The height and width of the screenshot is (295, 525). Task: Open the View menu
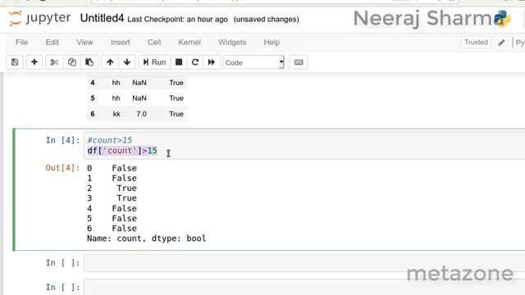(84, 43)
